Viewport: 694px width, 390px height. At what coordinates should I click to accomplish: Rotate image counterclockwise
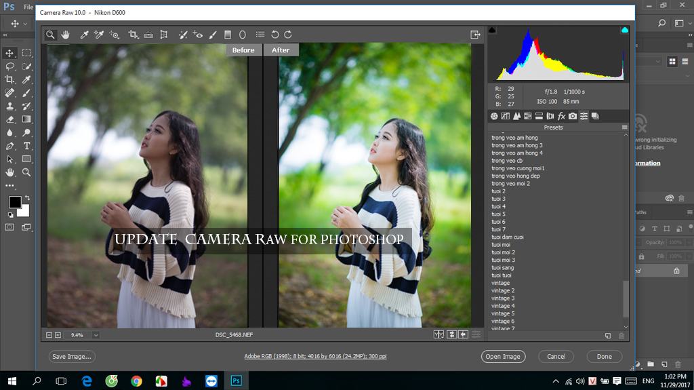point(275,35)
